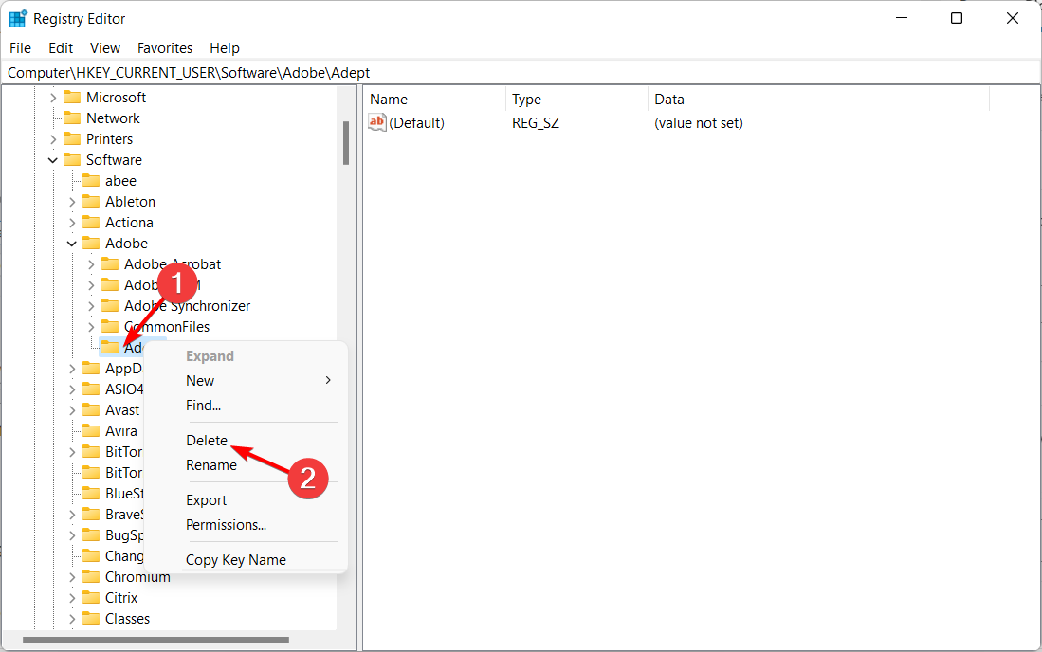
Task: Select the abee tree item label
Action: point(120,181)
